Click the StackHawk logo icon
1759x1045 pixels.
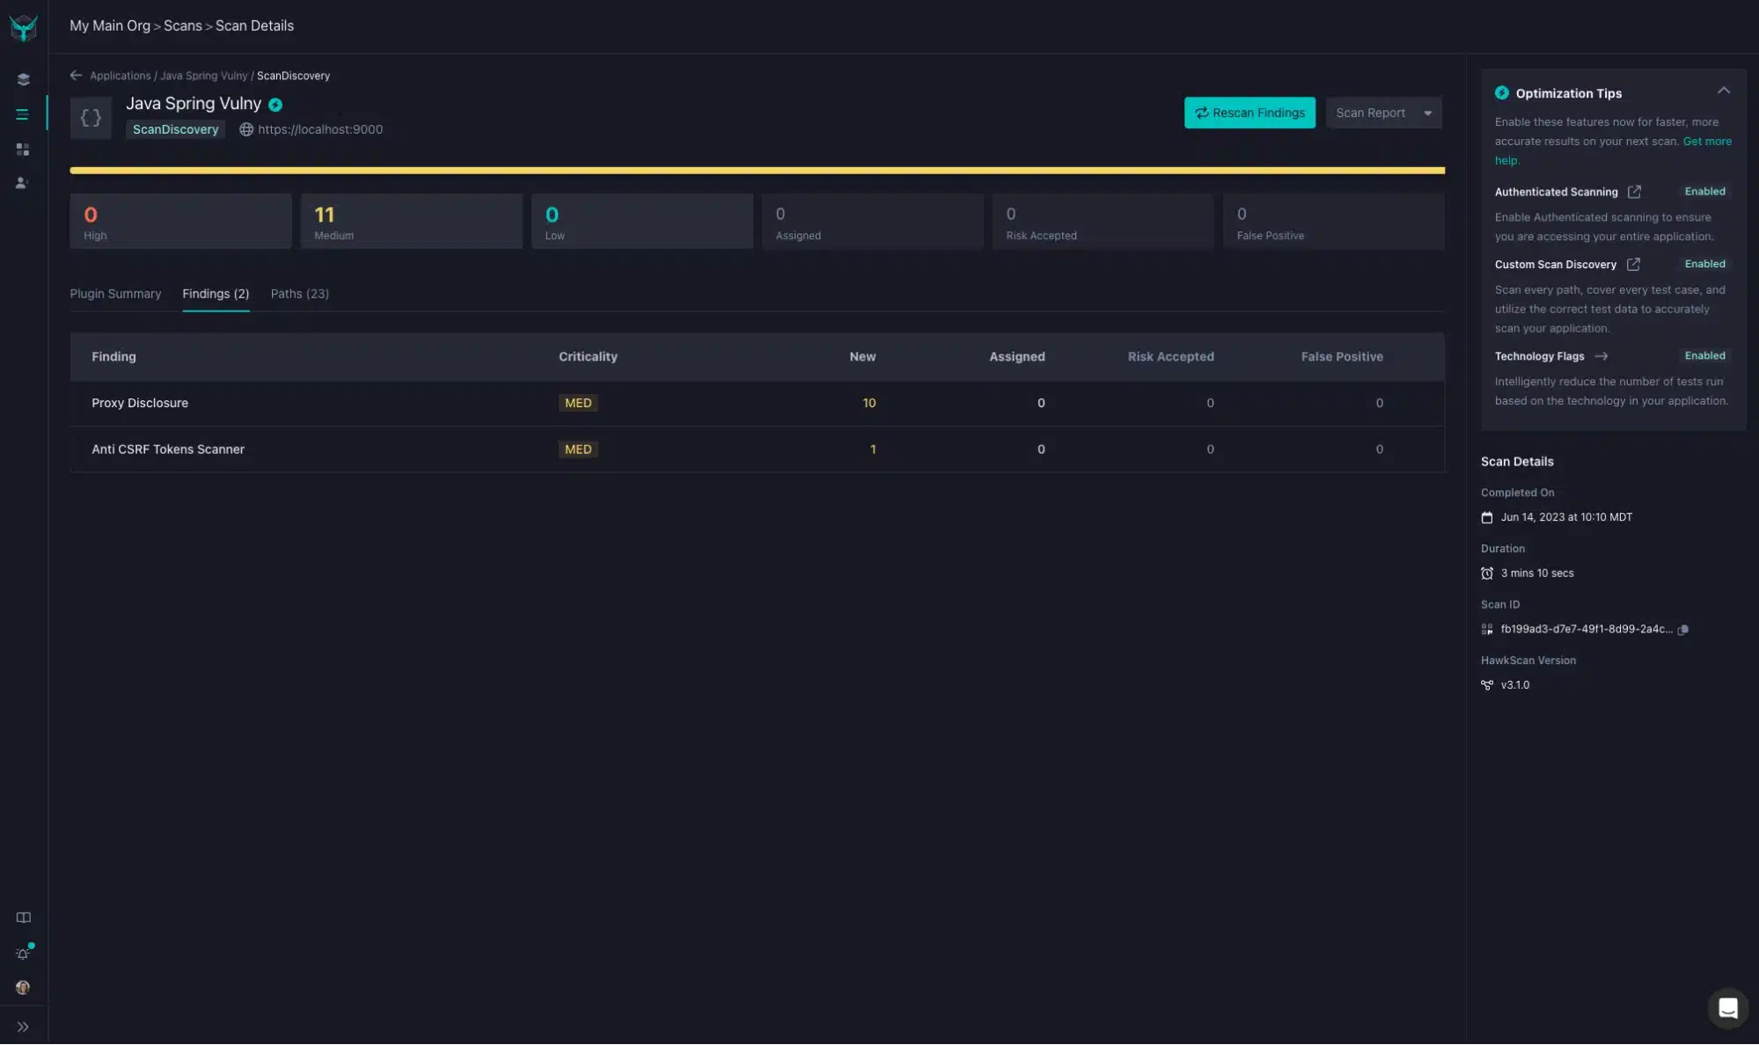(x=23, y=27)
